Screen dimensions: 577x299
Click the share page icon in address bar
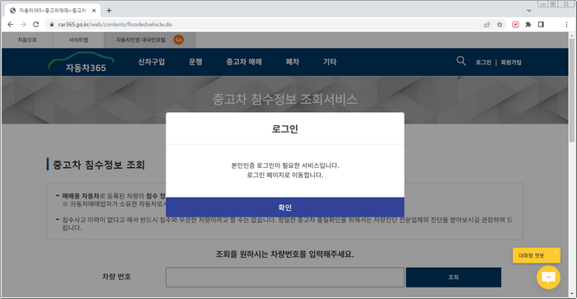pos(487,24)
